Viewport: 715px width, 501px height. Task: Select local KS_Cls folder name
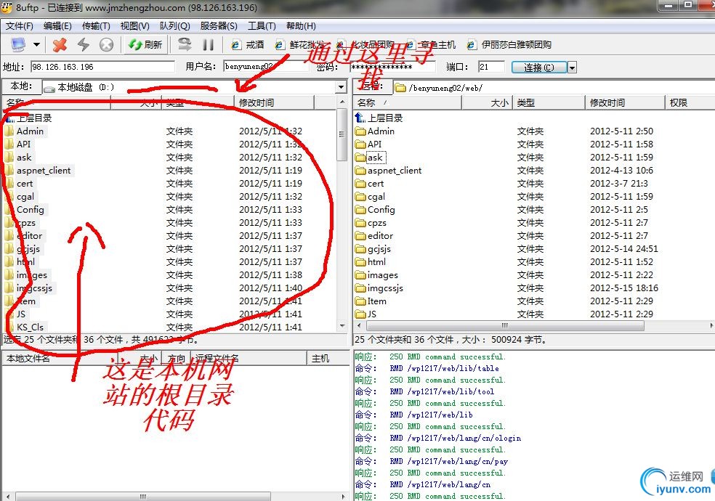pyautogui.click(x=30, y=327)
